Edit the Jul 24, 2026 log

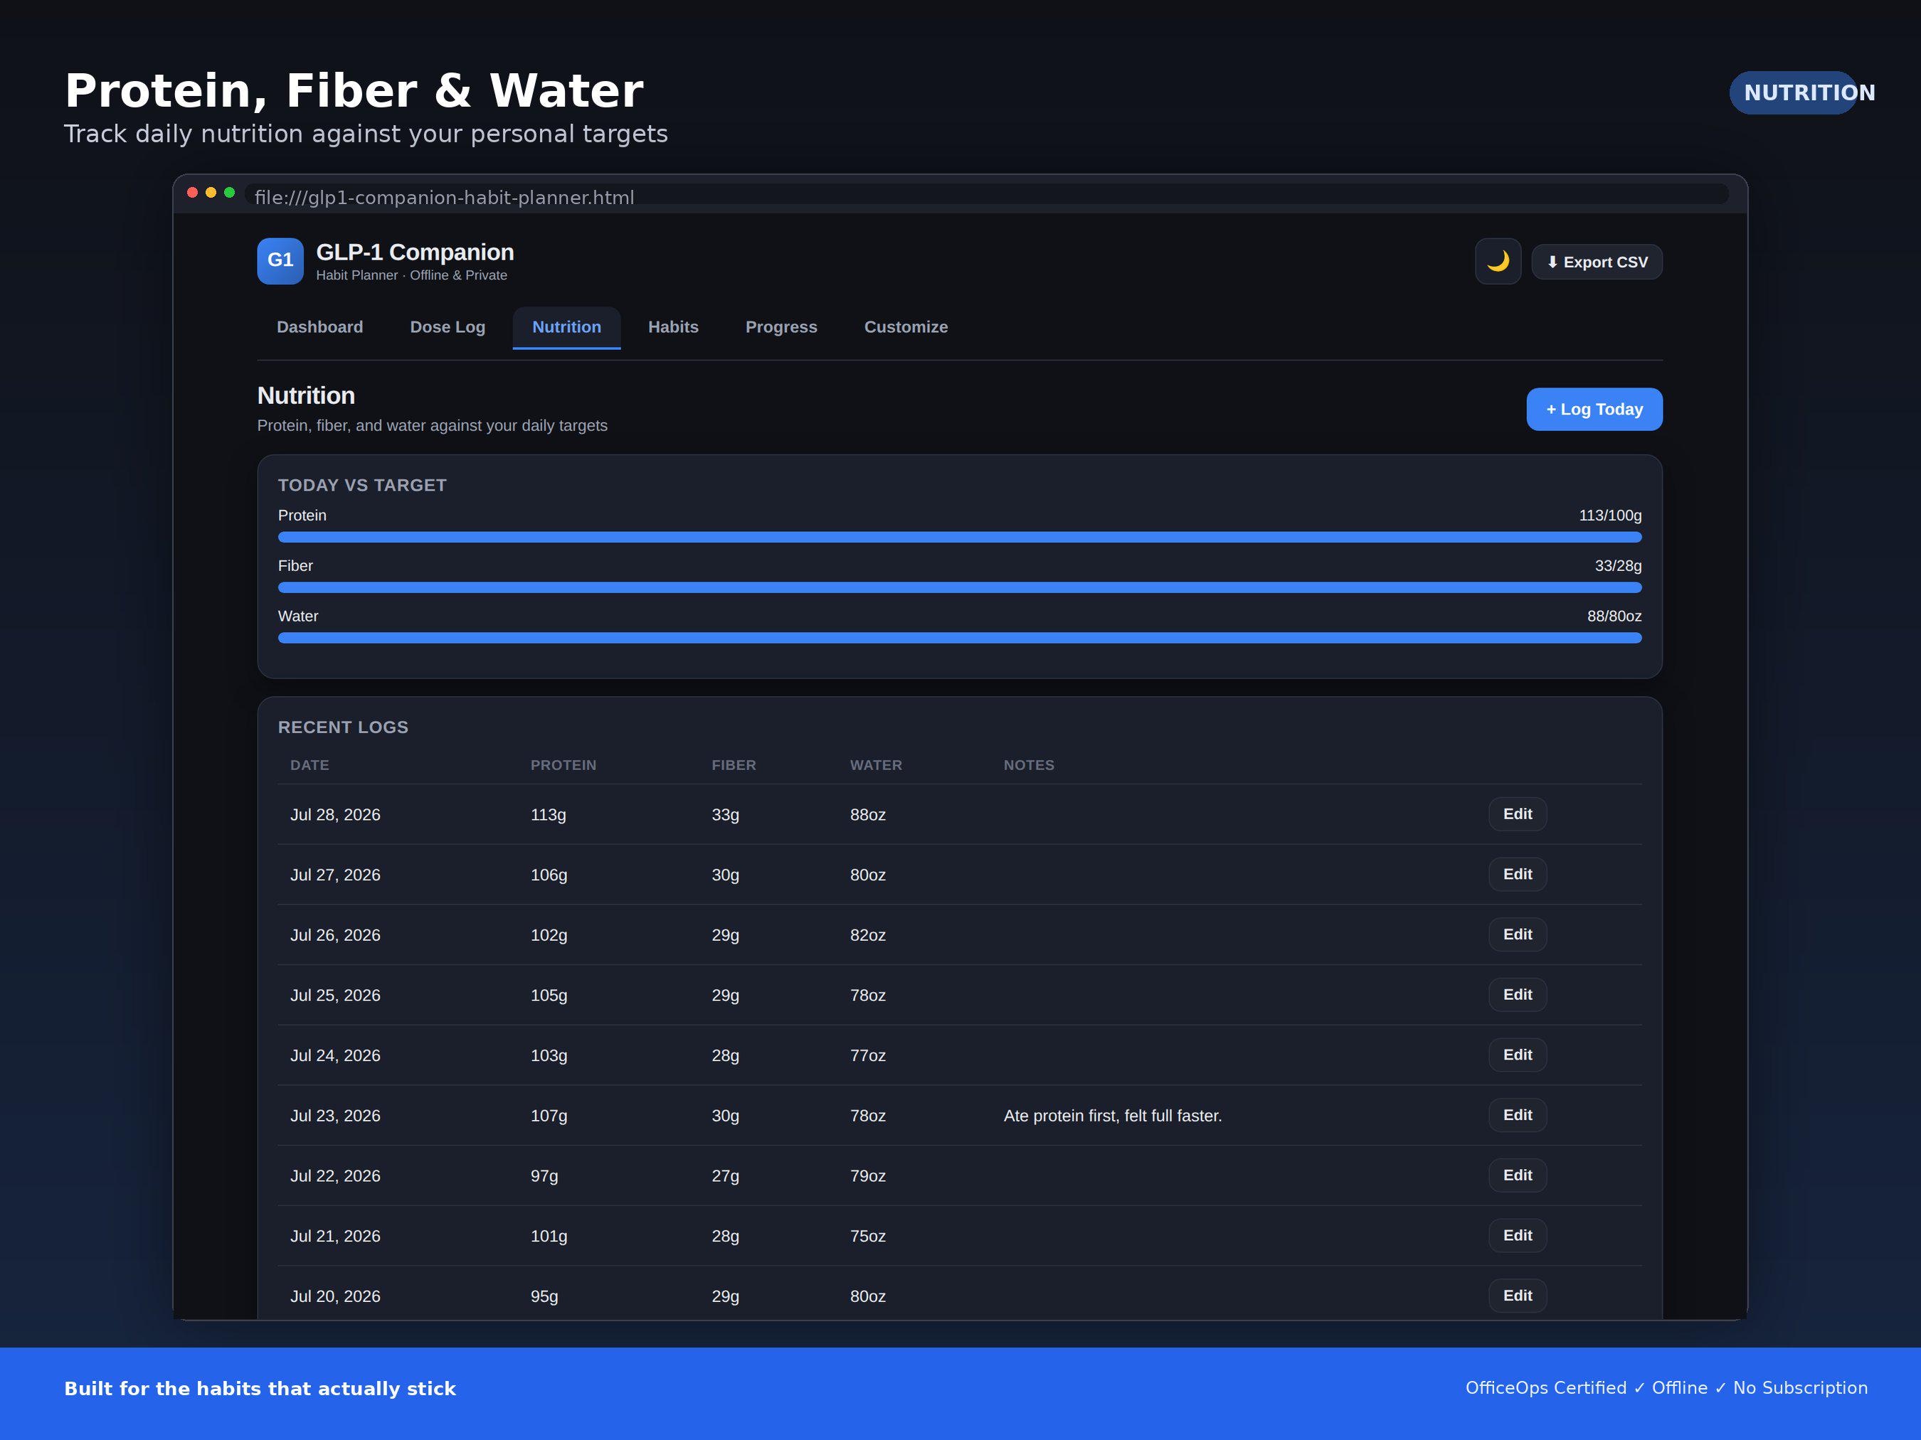[1517, 1055]
